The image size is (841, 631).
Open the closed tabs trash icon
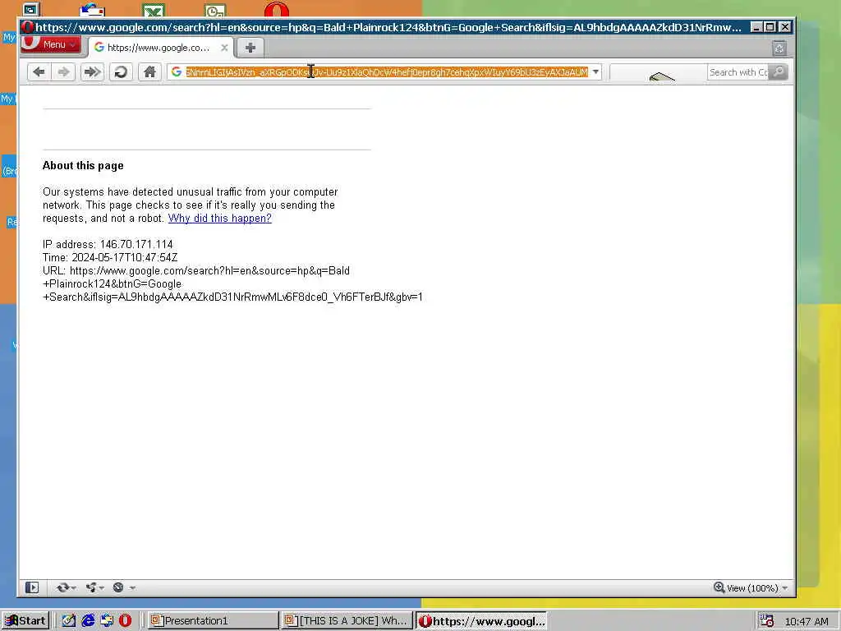click(779, 48)
